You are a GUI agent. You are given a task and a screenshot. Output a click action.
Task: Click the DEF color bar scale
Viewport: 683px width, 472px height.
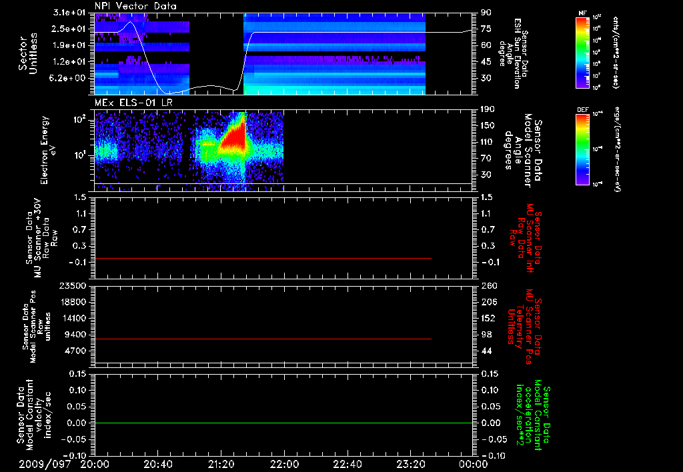(x=582, y=149)
